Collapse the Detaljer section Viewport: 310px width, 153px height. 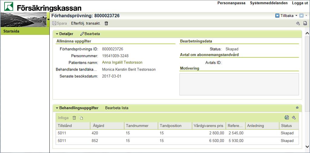[57, 34]
